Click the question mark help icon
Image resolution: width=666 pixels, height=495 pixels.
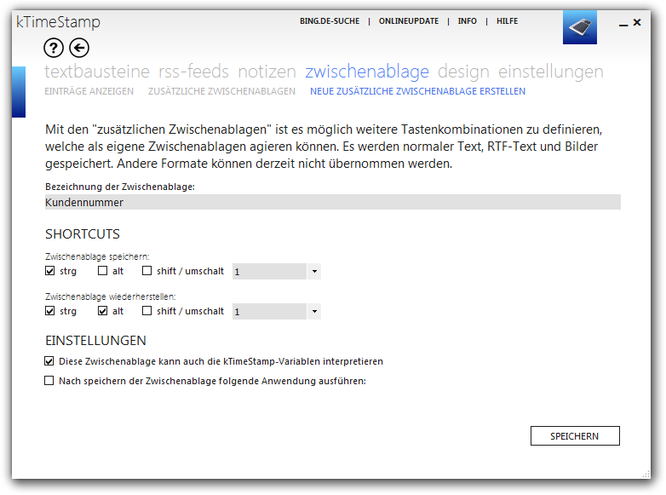click(54, 48)
